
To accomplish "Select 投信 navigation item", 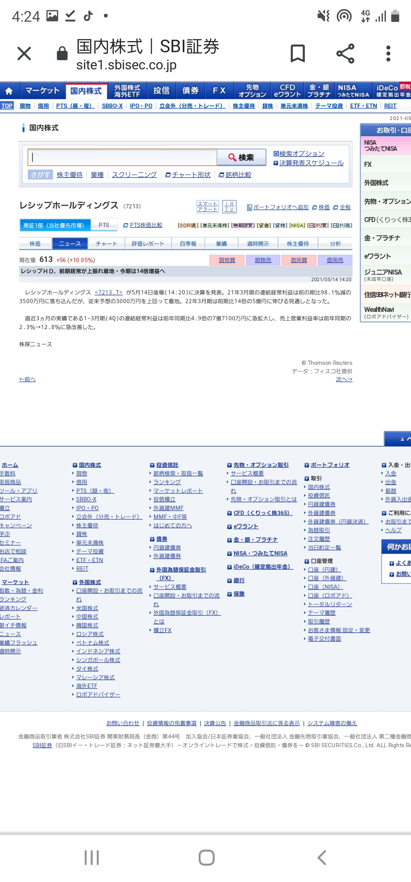I will [x=161, y=91].
